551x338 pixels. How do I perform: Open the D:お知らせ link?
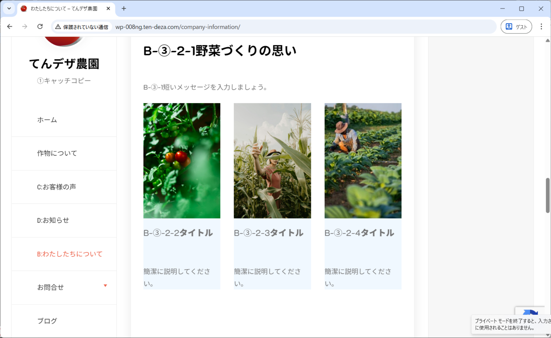click(53, 220)
